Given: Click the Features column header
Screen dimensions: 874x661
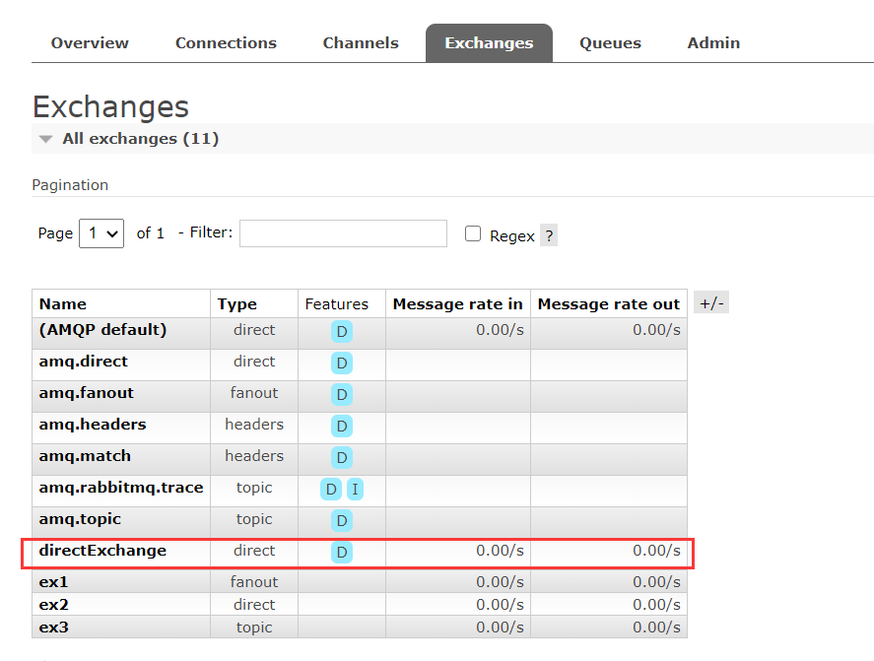Looking at the screenshot, I should tap(337, 304).
